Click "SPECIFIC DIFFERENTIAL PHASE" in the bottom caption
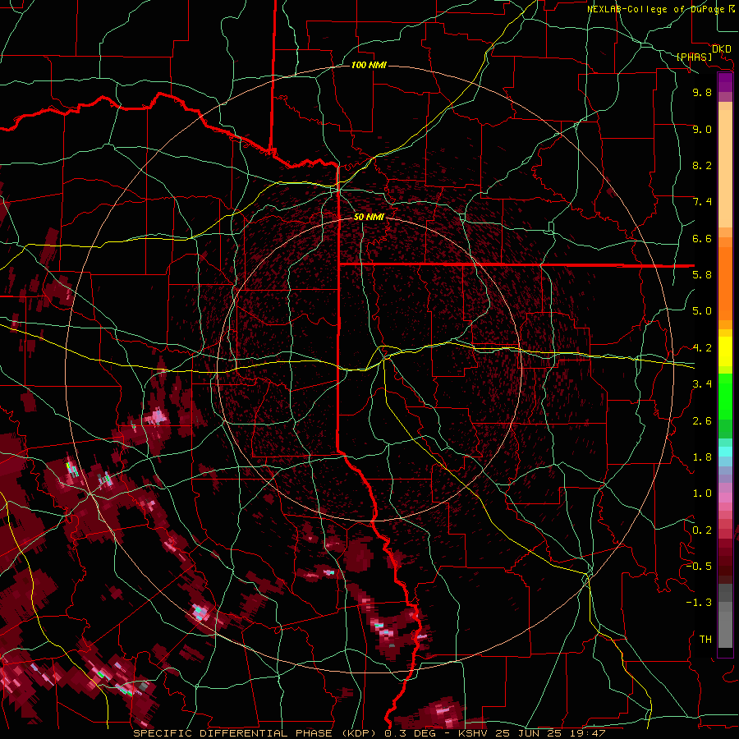 (234, 733)
